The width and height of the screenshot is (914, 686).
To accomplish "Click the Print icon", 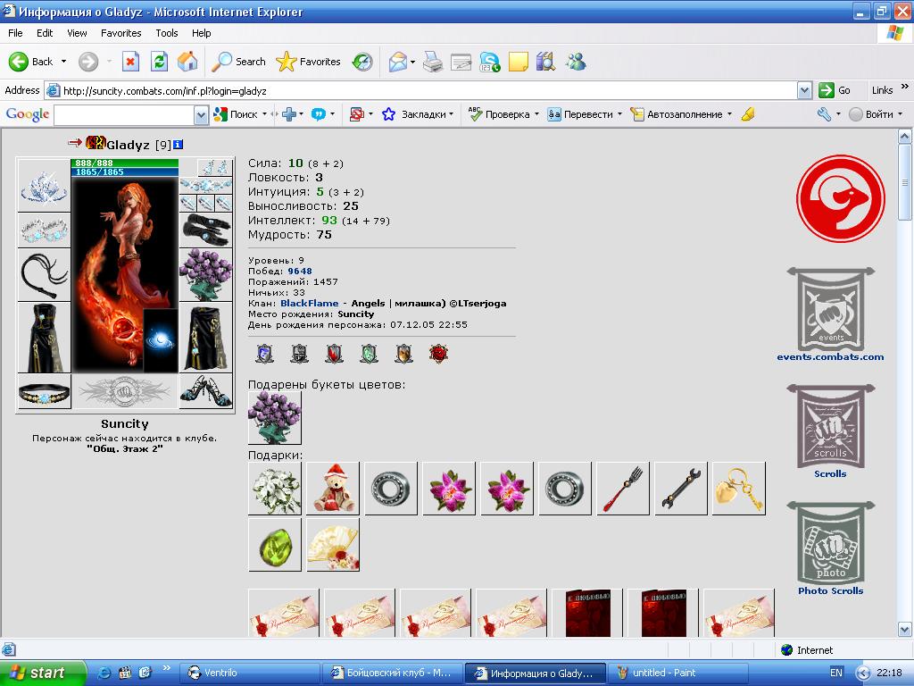I will [432, 62].
